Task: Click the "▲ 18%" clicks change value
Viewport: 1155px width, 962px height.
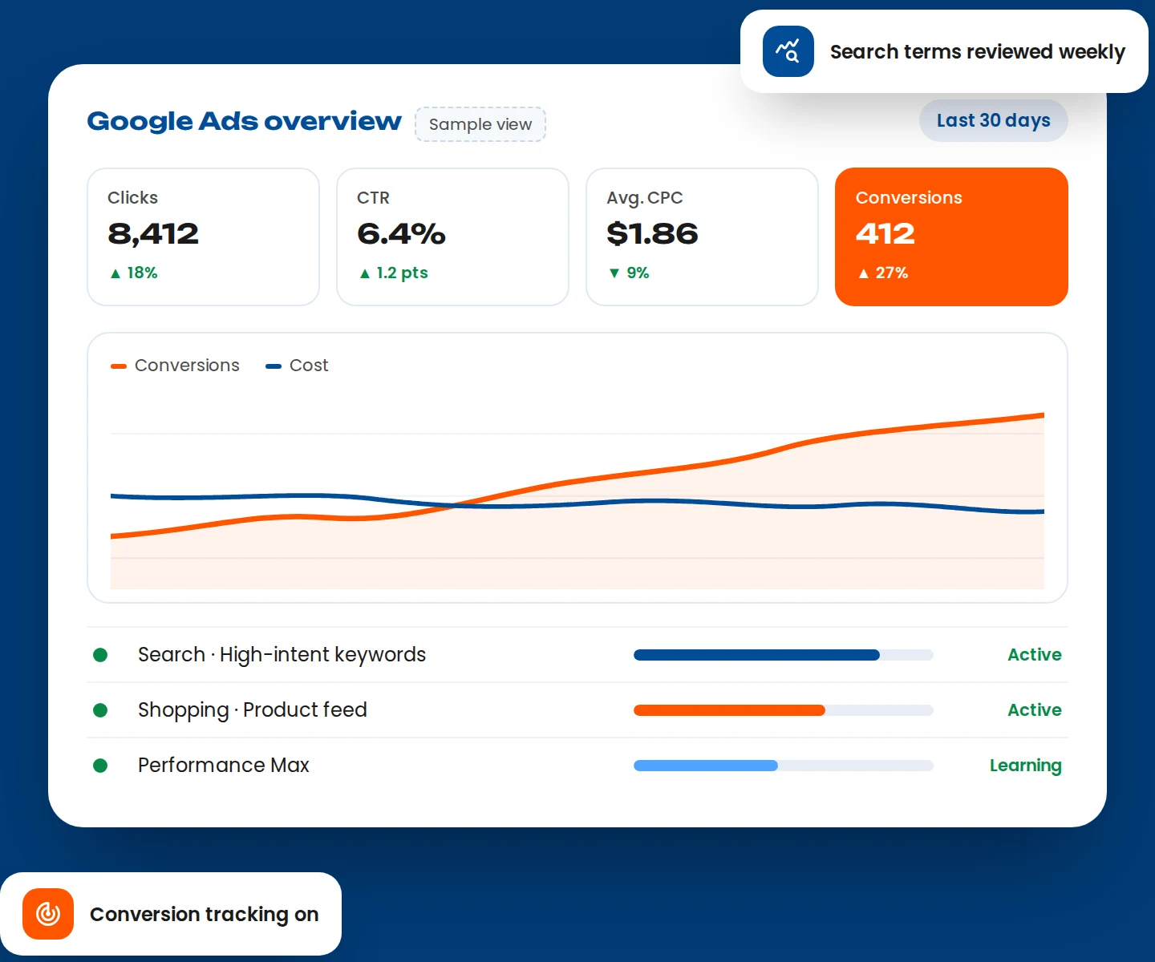Action: [x=133, y=273]
